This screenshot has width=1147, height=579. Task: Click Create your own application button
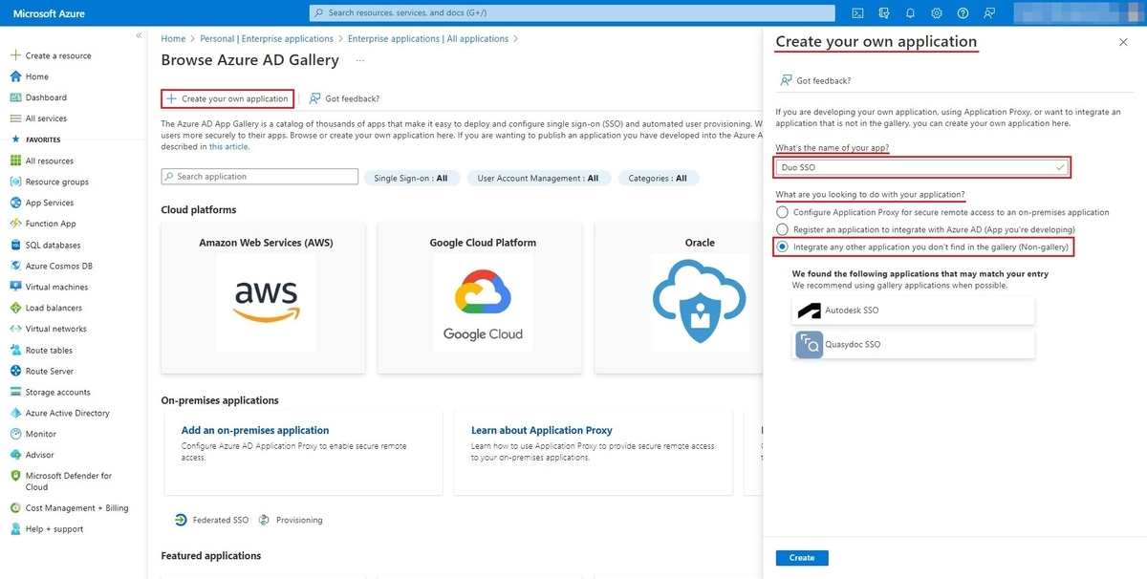(x=227, y=98)
